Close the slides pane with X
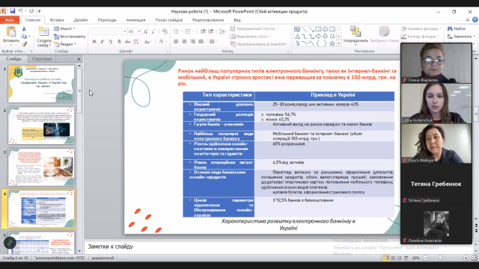This screenshot has height=269, width=479. pos(79,59)
